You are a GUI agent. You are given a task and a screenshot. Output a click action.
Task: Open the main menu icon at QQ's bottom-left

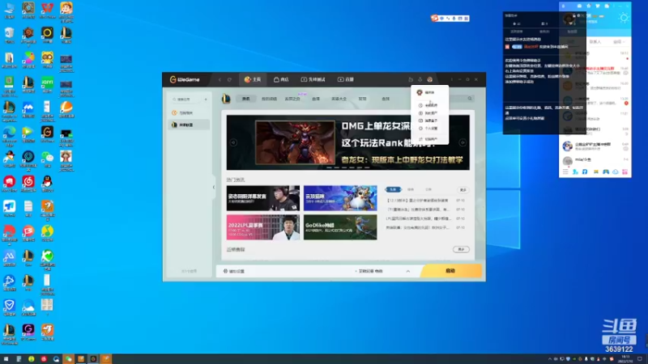point(565,171)
